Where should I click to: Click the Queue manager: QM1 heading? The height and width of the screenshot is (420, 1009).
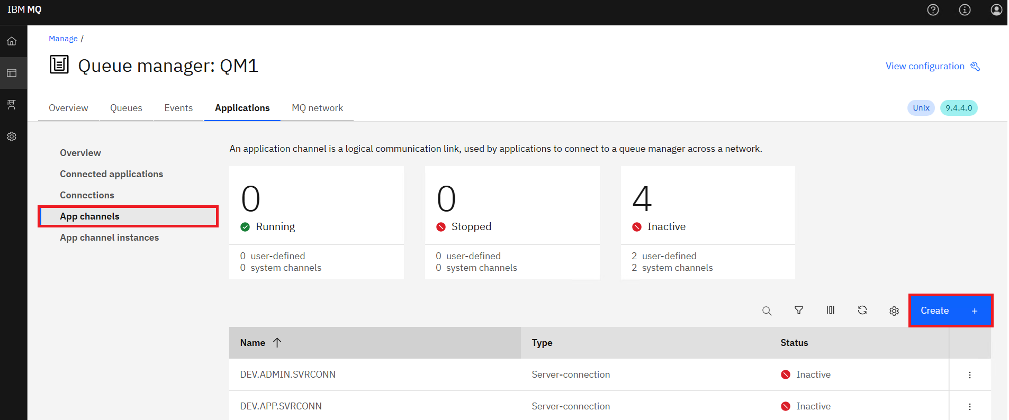pyautogui.click(x=168, y=66)
